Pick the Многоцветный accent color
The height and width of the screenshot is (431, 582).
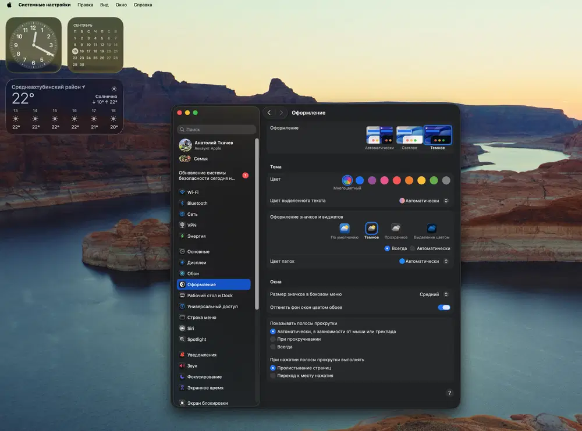click(x=347, y=180)
